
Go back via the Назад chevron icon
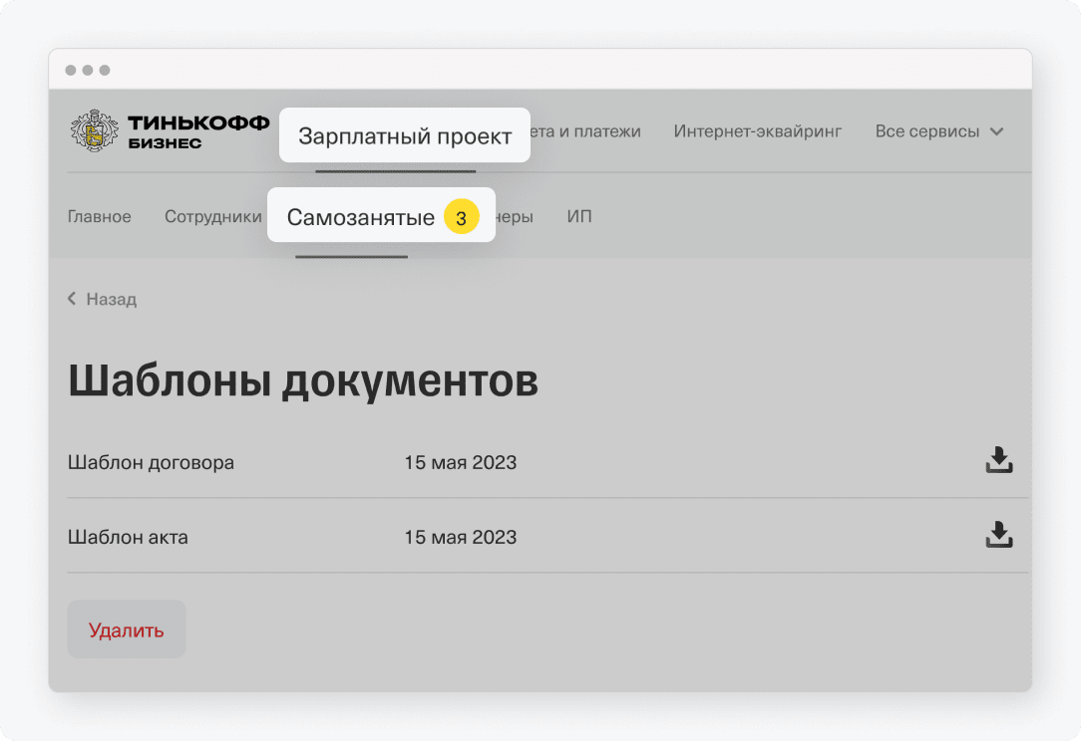pos(72,298)
